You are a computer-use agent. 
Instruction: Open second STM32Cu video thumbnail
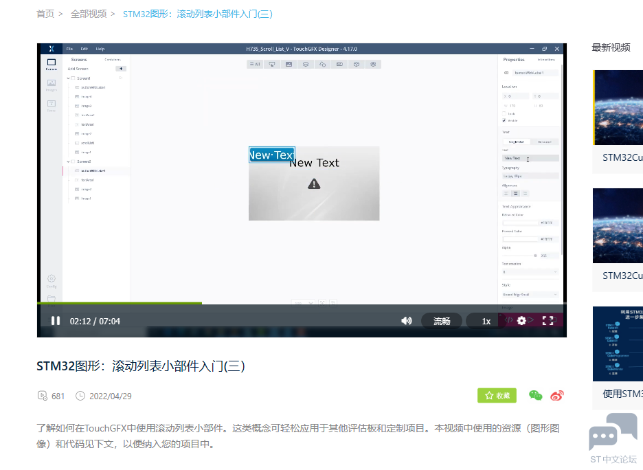[x=618, y=225]
